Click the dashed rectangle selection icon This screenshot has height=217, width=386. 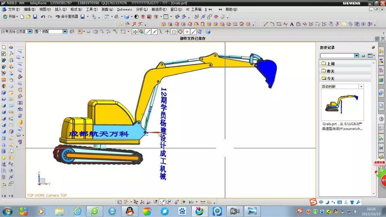[123, 32]
